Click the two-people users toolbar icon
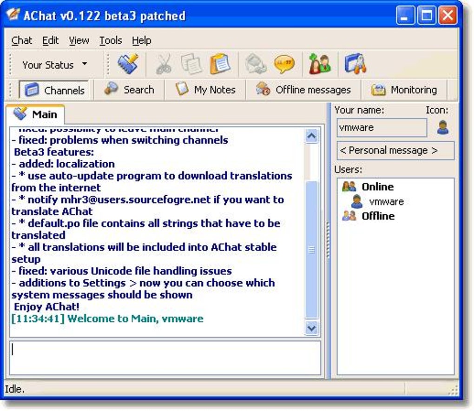474x411 pixels. (320, 64)
